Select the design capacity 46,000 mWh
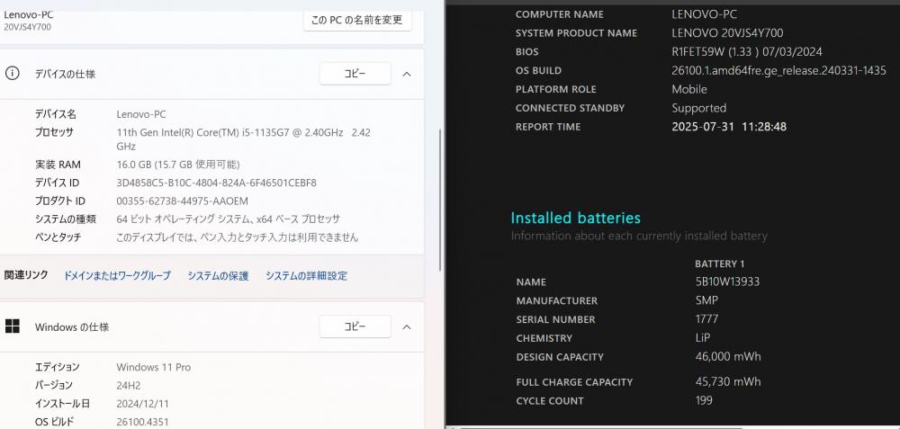The height and width of the screenshot is (429, 900). (x=728, y=357)
